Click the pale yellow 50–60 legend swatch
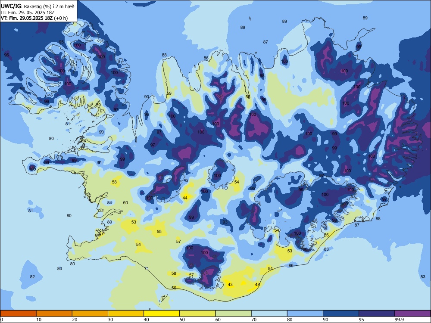431x323 pixels. 197,314
